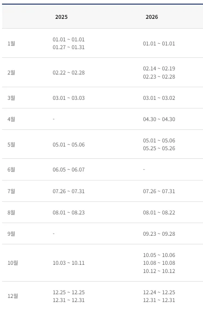Image resolution: width=203 pixels, height=311 pixels.
Task: Select the 02.22 ~ 02.28 entry
Action: point(69,72)
